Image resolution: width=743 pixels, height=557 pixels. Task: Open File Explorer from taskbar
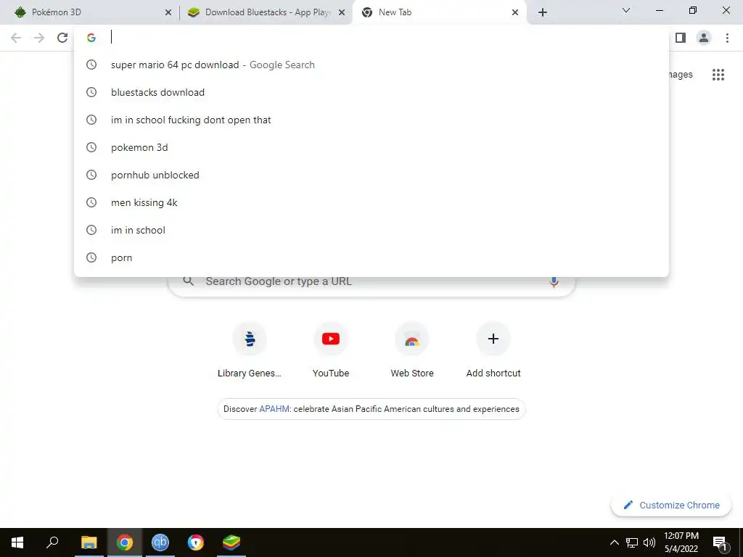pos(89,542)
